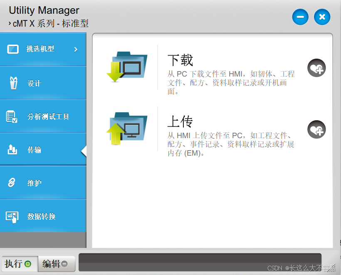
Task: Open the 挑选机型 menu item
Action: click(43, 50)
